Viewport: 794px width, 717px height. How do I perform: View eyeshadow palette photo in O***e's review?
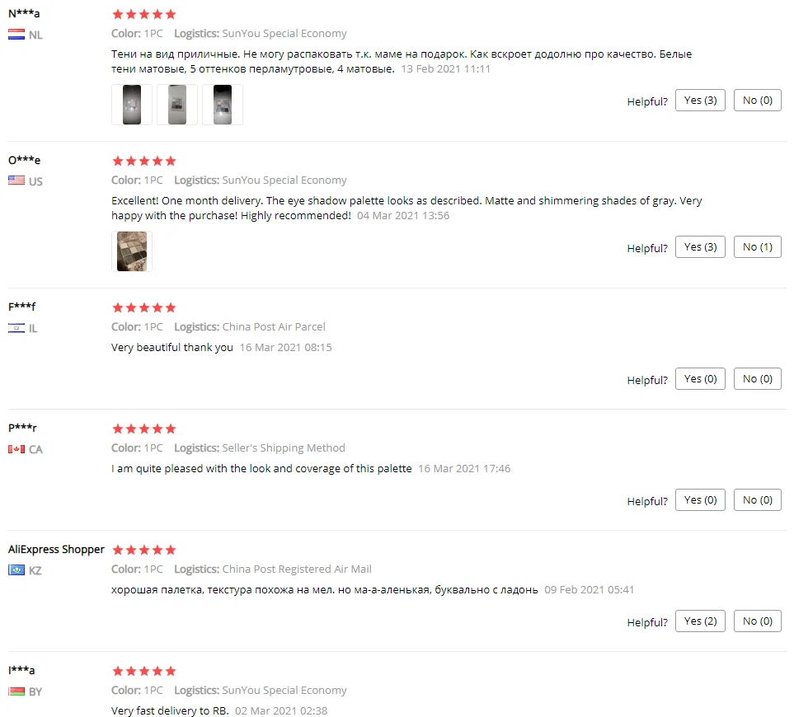[x=132, y=251]
